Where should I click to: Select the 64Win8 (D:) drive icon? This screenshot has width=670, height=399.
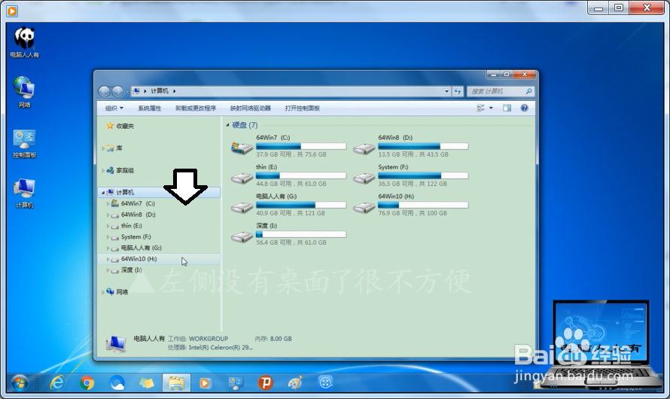coord(364,148)
